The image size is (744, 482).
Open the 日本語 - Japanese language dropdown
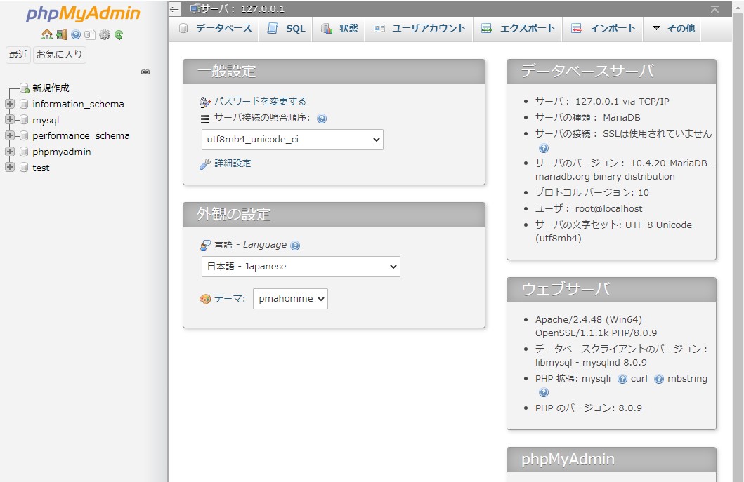click(300, 267)
